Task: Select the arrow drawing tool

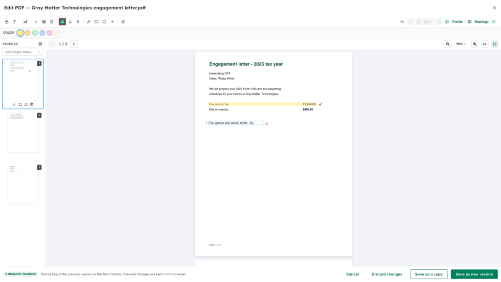Action: click(x=112, y=22)
